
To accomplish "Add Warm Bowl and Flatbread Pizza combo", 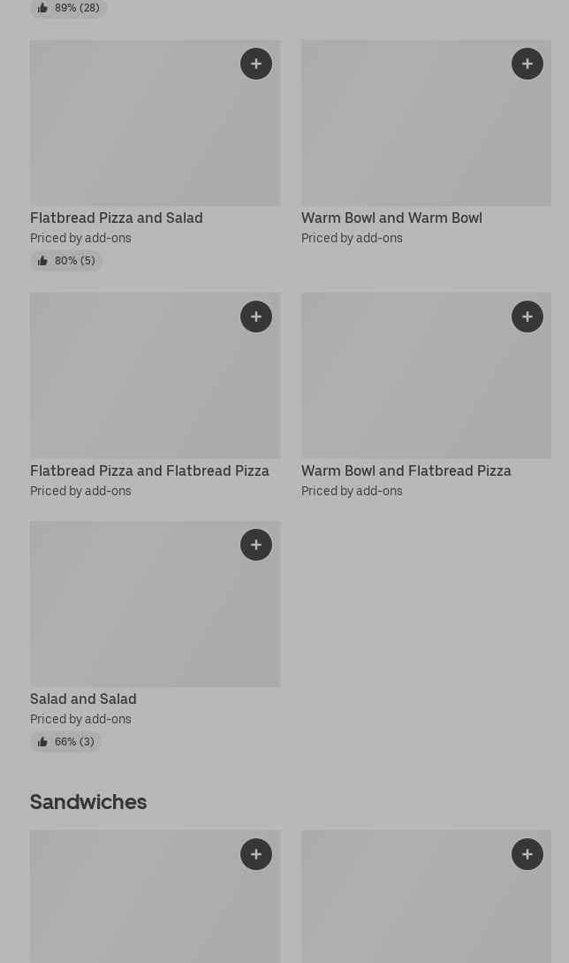I will click(x=527, y=317).
